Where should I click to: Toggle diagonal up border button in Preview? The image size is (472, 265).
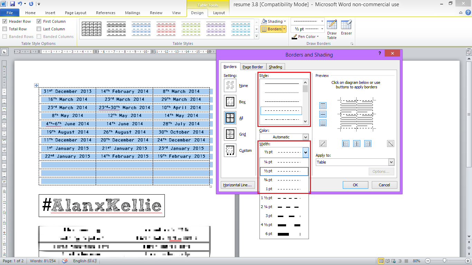[x=323, y=144]
